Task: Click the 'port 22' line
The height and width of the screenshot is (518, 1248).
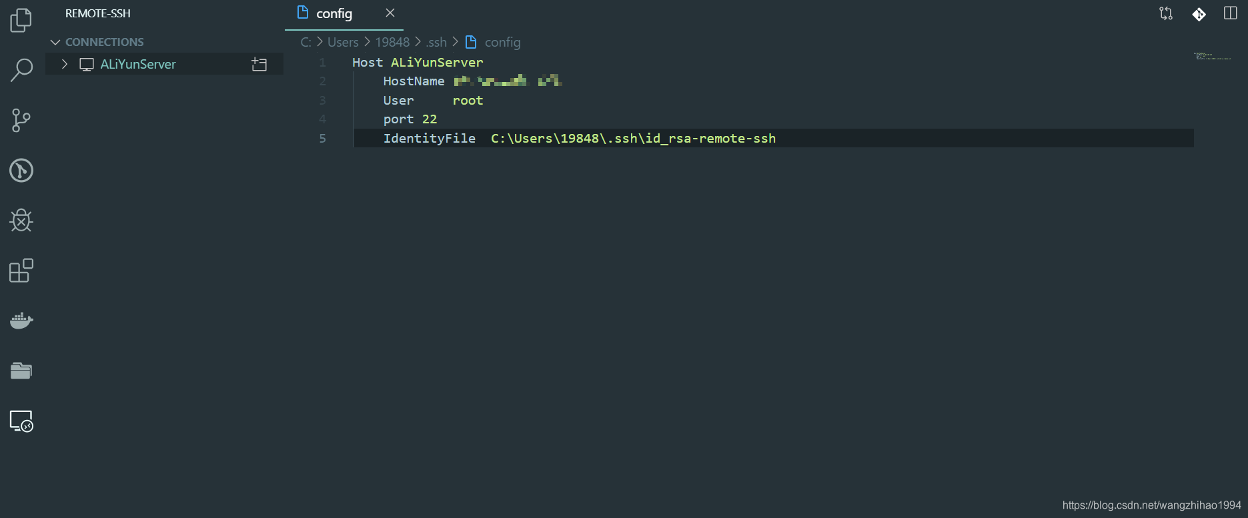Action: 410,119
